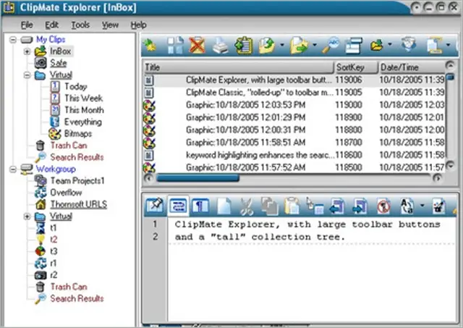Click the palette icon of Graphic 12:03:53 PM row
Viewport: 463px width, 328px height.
tap(149, 105)
